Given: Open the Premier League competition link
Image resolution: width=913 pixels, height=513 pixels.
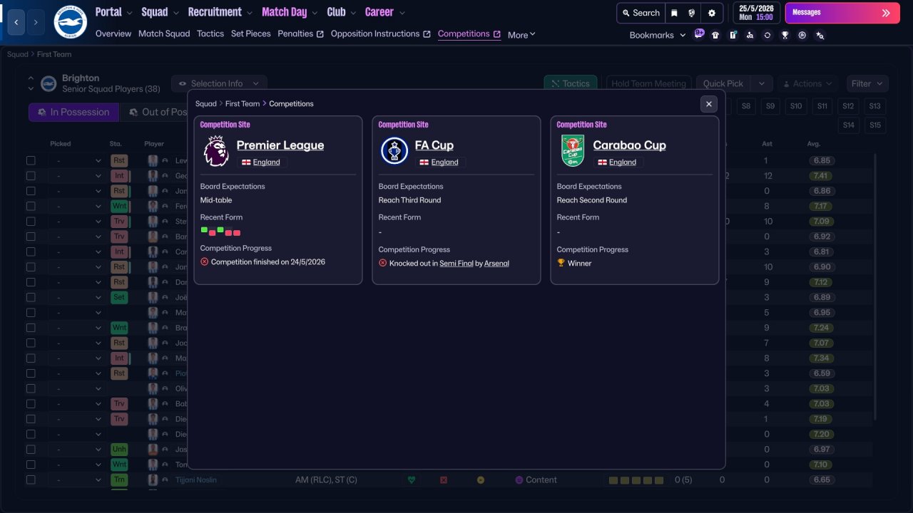Looking at the screenshot, I should coord(280,145).
